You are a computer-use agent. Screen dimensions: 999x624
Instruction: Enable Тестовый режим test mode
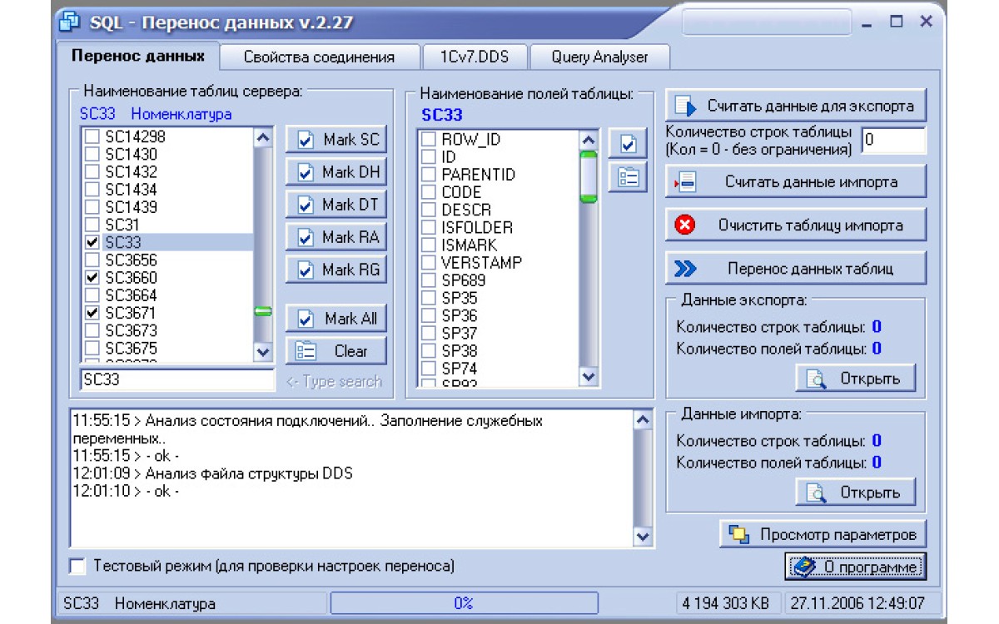coord(76,566)
